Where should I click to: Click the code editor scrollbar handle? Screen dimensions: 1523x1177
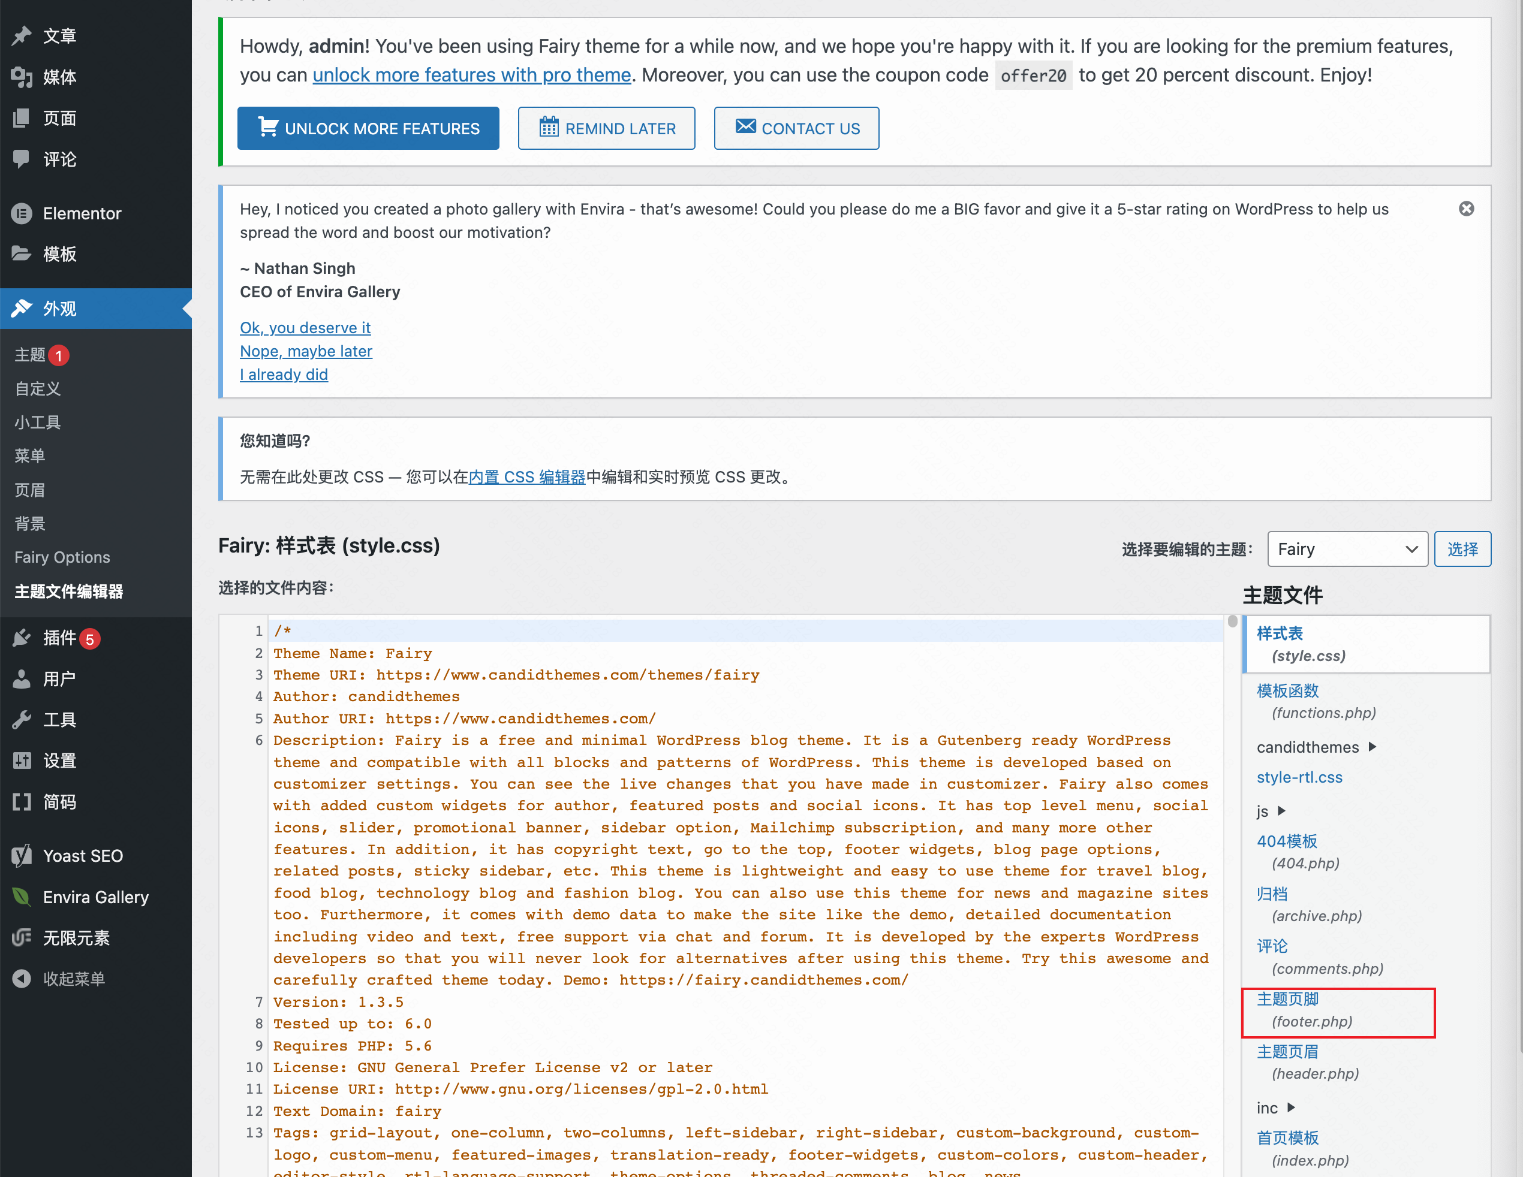point(1232,621)
